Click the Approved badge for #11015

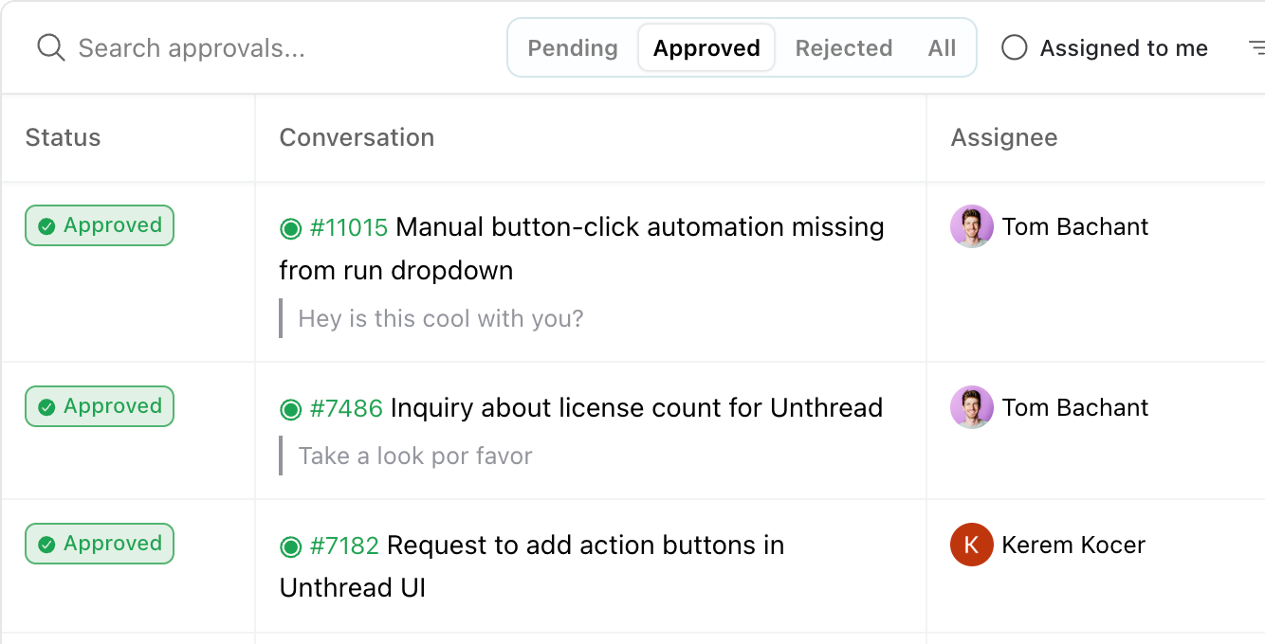coord(100,225)
